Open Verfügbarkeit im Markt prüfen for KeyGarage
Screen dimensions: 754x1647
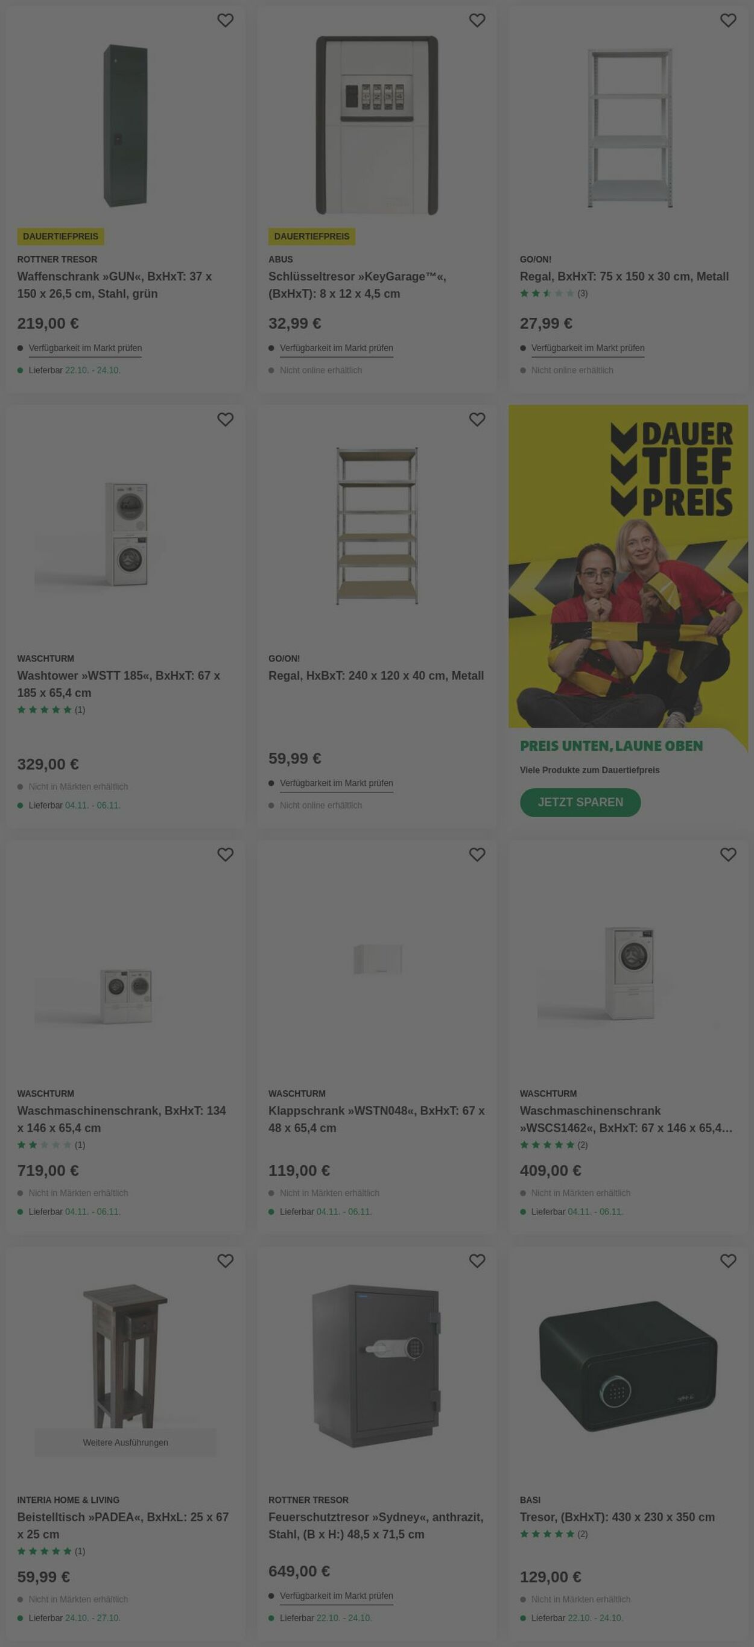[337, 349]
